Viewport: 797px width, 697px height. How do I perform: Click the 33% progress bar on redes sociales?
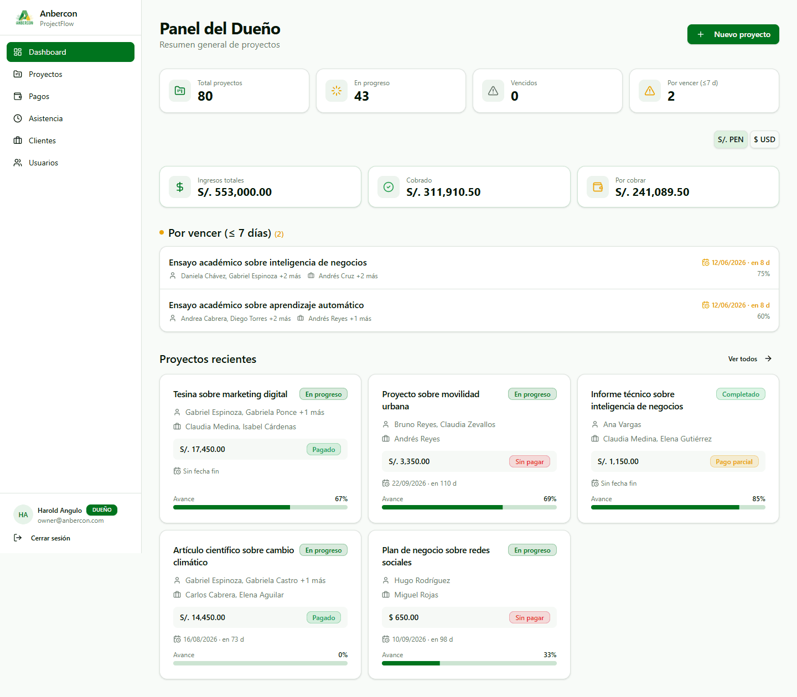469,663
